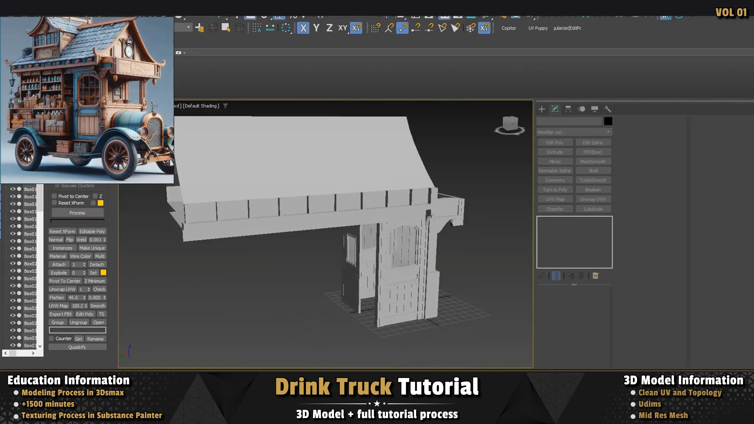Screen dimensions: 754x424
Task: Click the Make Unique button
Action: tap(92, 248)
